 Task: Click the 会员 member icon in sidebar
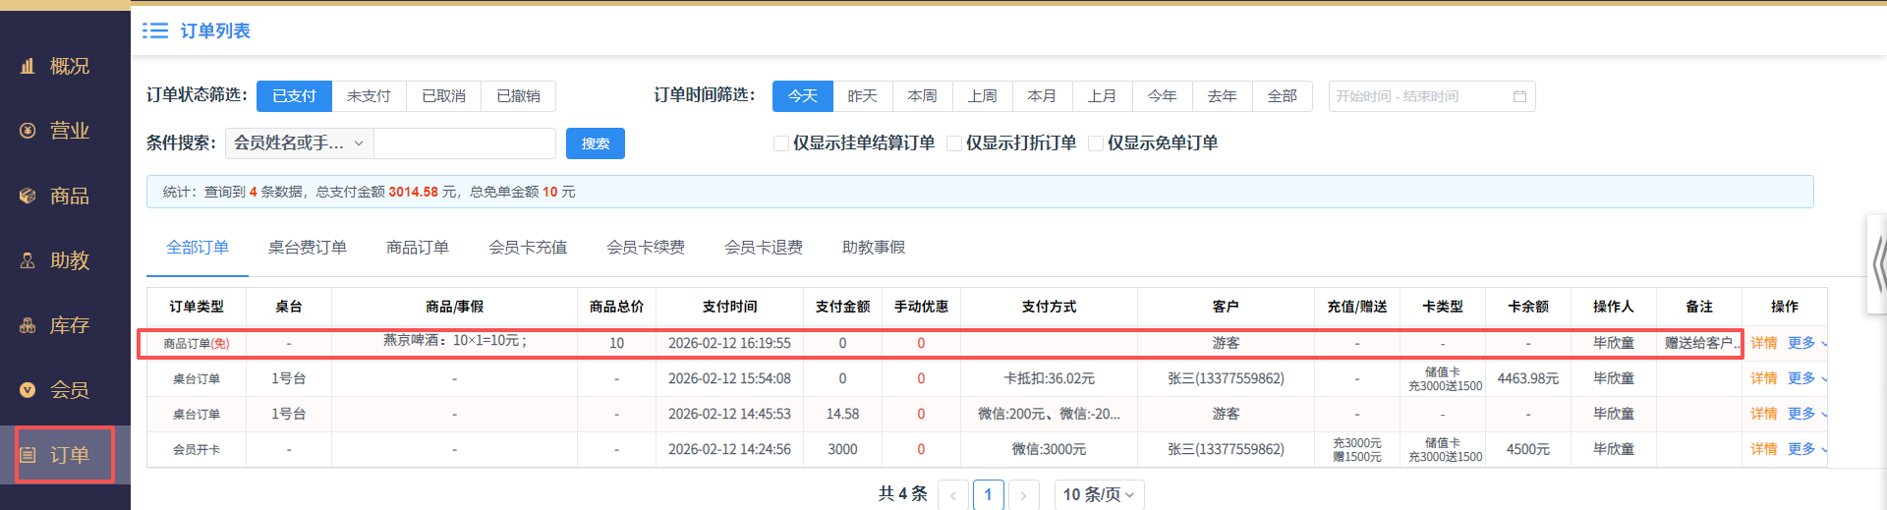point(28,390)
